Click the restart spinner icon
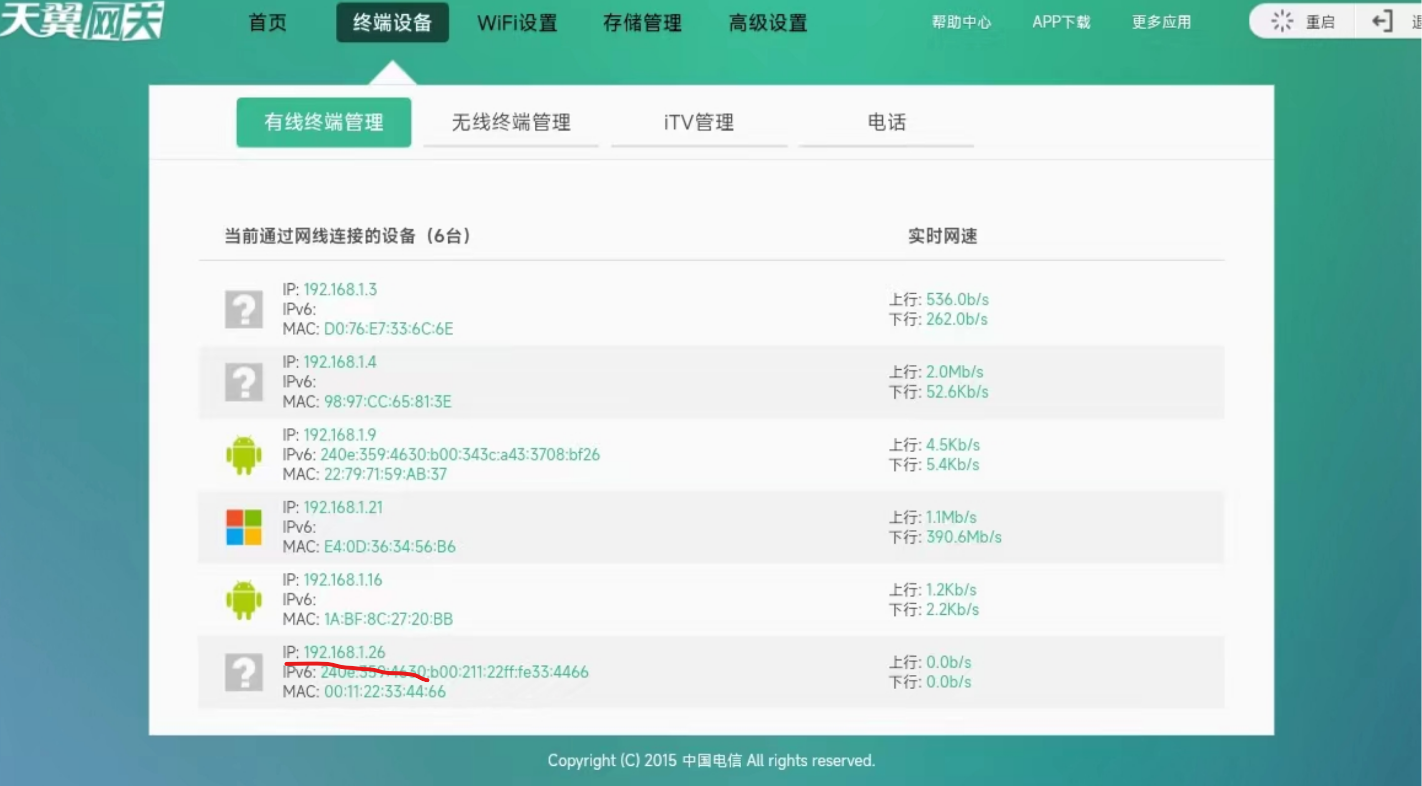Image resolution: width=1422 pixels, height=786 pixels. tap(1282, 22)
